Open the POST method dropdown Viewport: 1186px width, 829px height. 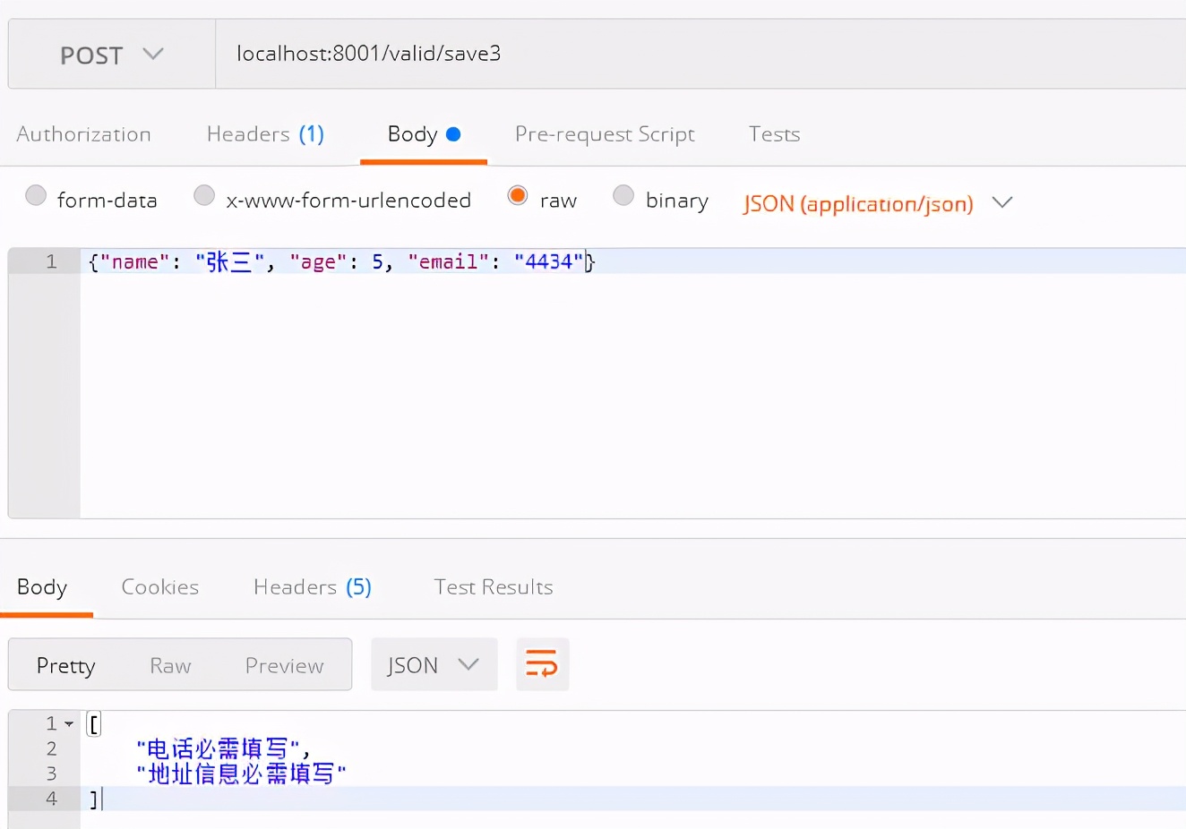tap(112, 55)
